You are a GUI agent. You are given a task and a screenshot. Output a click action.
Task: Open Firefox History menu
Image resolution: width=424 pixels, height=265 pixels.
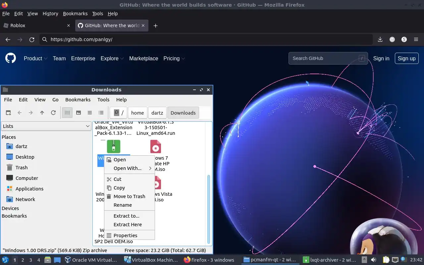pos(50,14)
